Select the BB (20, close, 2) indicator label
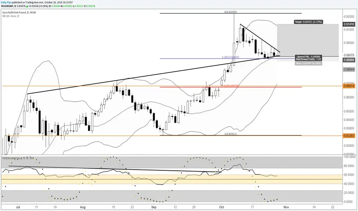Image resolution: width=358 pixels, height=211 pixels. coord(11,16)
